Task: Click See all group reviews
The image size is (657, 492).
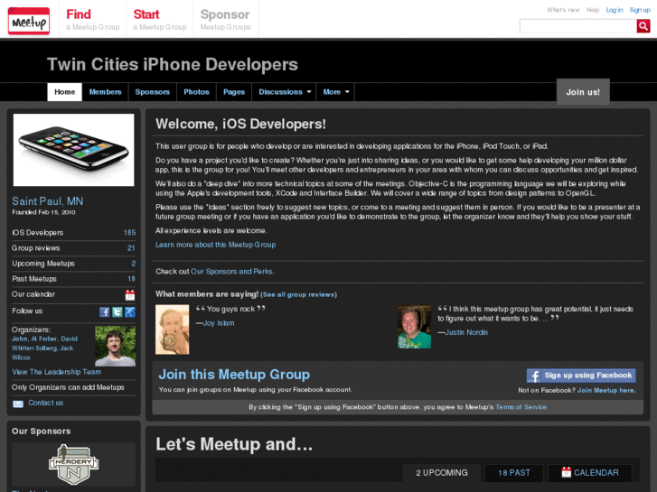Action: [298, 295]
